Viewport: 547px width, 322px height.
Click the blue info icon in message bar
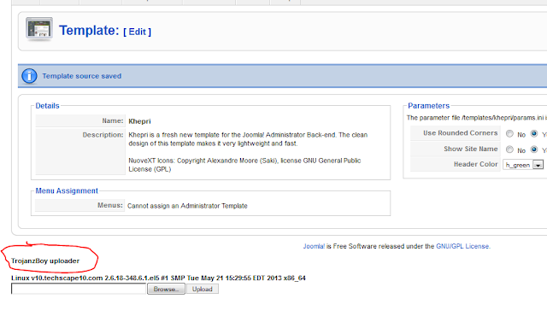pos(29,76)
